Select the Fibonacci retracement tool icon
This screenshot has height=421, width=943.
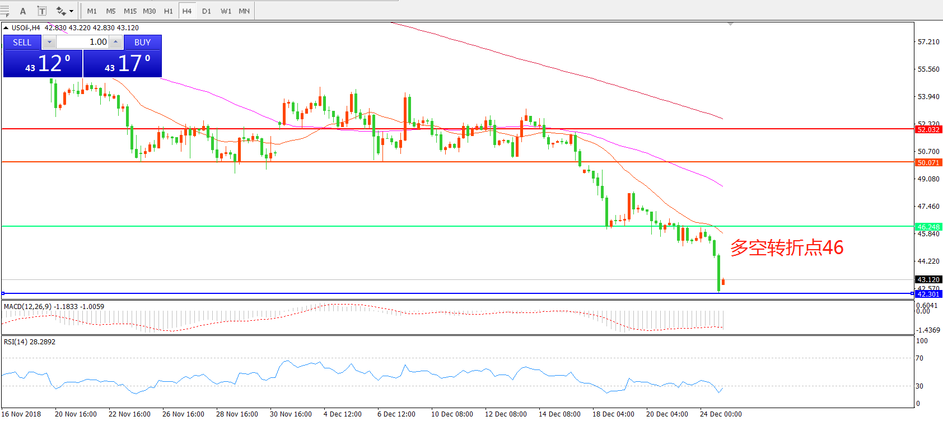point(4,11)
